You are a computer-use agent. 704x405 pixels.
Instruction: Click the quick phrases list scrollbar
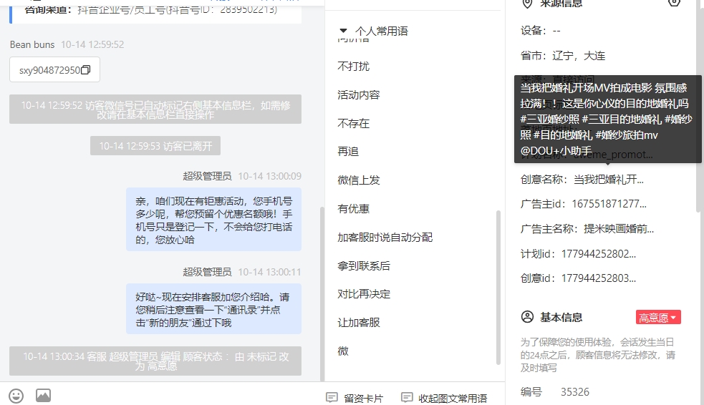pos(498,288)
